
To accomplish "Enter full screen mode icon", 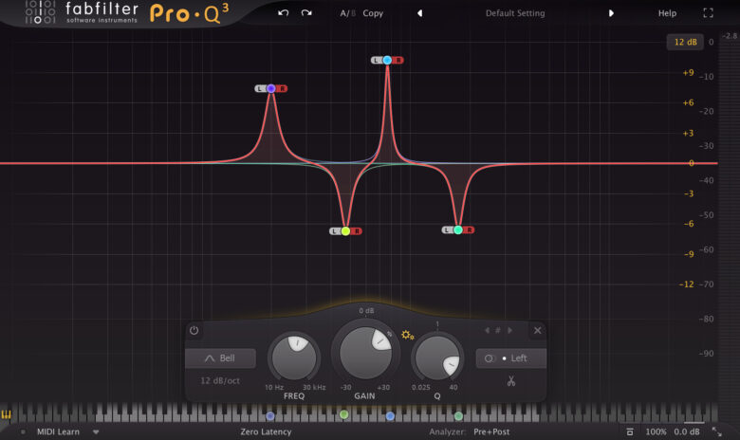I will (x=708, y=13).
